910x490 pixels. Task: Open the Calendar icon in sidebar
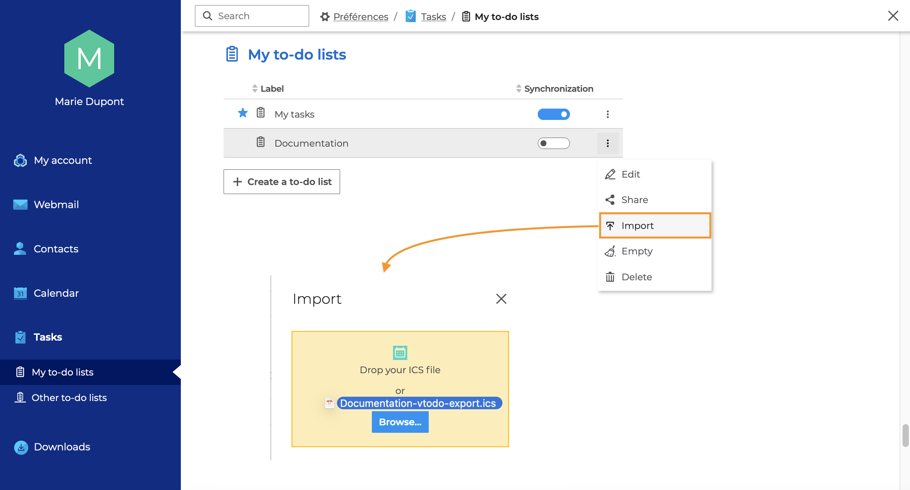click(20, 293)
